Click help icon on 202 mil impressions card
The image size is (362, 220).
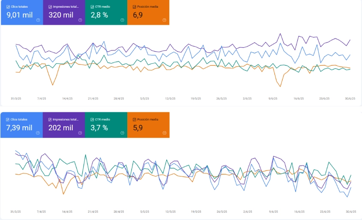coord(81,133)
